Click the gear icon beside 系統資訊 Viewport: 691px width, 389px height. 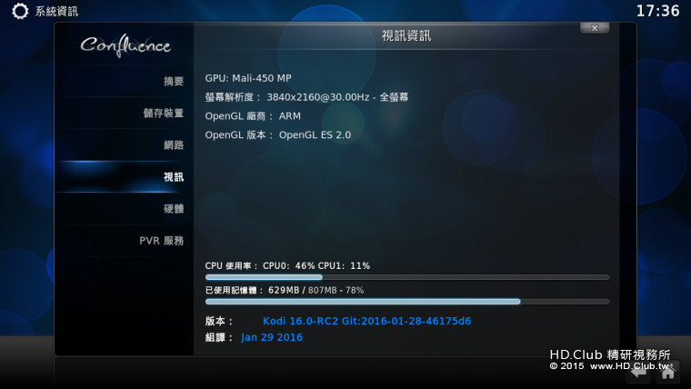[x=20, y=11]
